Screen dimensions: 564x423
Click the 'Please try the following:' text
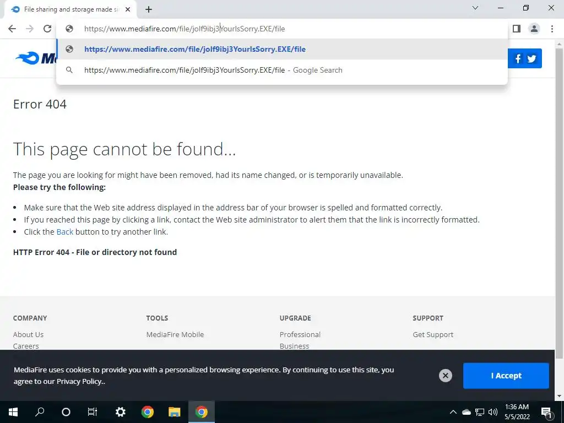coord(59,187)
